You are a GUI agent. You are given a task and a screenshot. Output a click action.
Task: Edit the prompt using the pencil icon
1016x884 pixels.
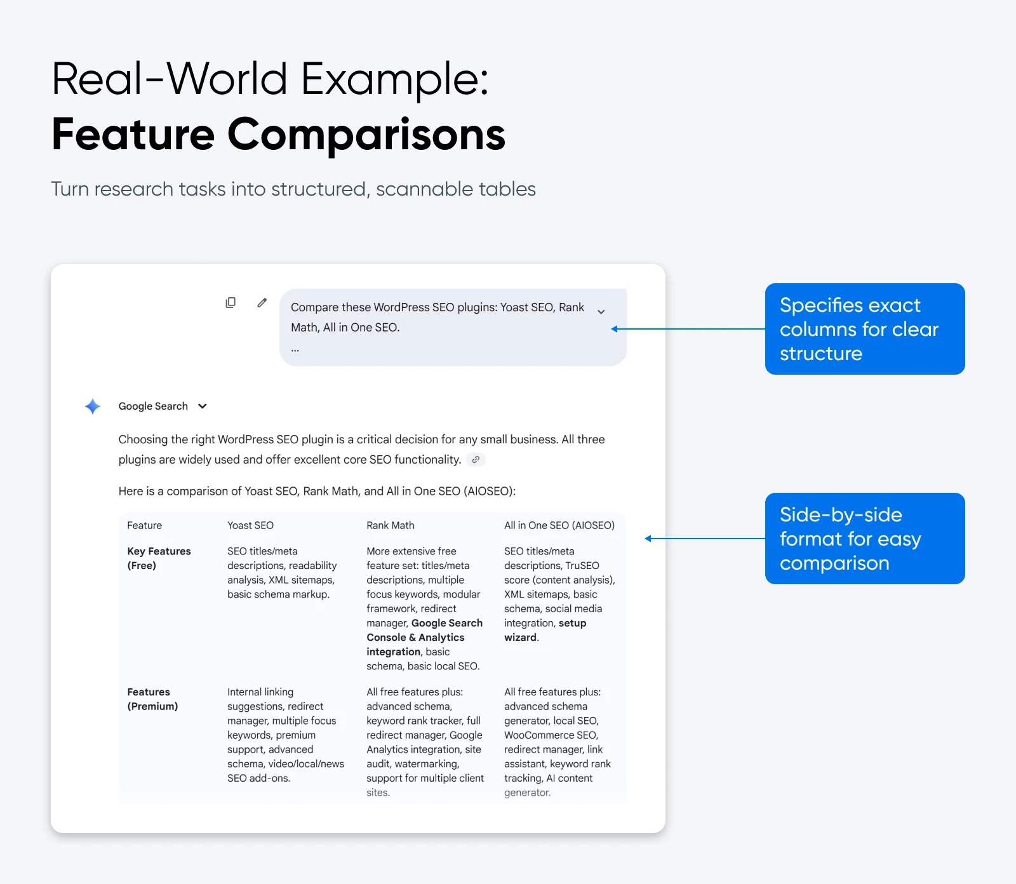pyautogui.click(x=261, y=303)
